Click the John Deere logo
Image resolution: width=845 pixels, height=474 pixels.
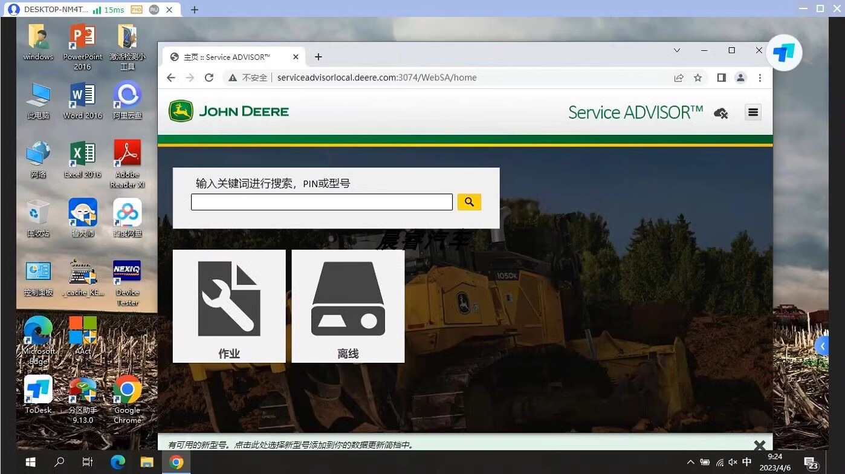coord(229,111)
